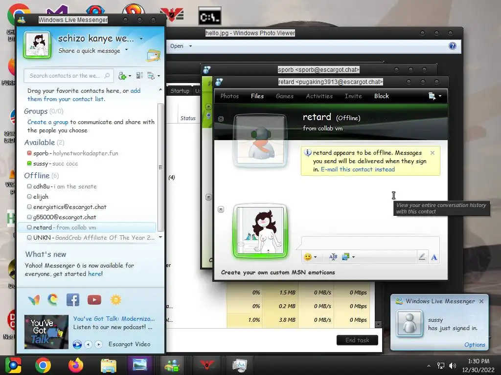Open You've Got Talk podcast link

click(x=114, y=318)
